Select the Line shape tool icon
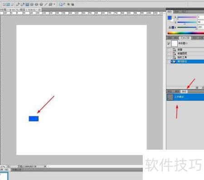Viewport: 204px width, 180px height. pos(46,5)
